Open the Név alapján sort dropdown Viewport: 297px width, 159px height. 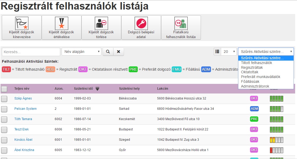(81, 52)
